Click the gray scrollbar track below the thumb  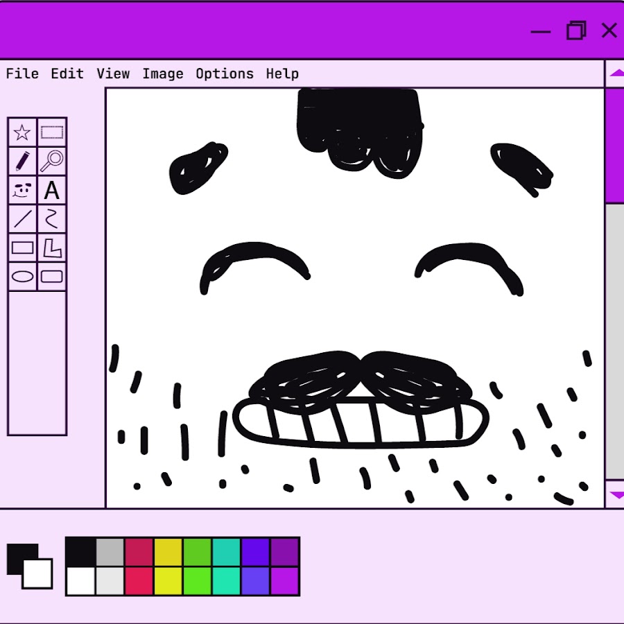click(x=615, y=343)
